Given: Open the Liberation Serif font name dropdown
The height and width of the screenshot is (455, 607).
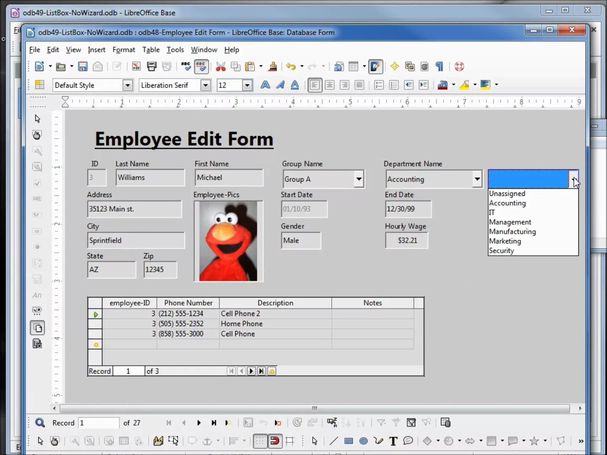Looking at the screenshot, I should pos(206,85).
